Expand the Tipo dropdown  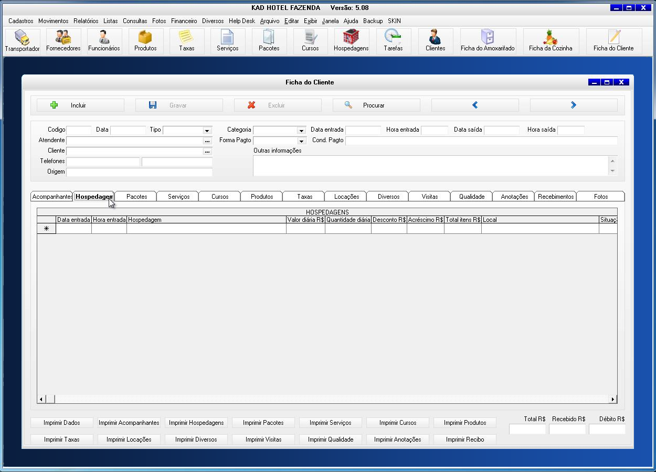(x=207, y=130)
